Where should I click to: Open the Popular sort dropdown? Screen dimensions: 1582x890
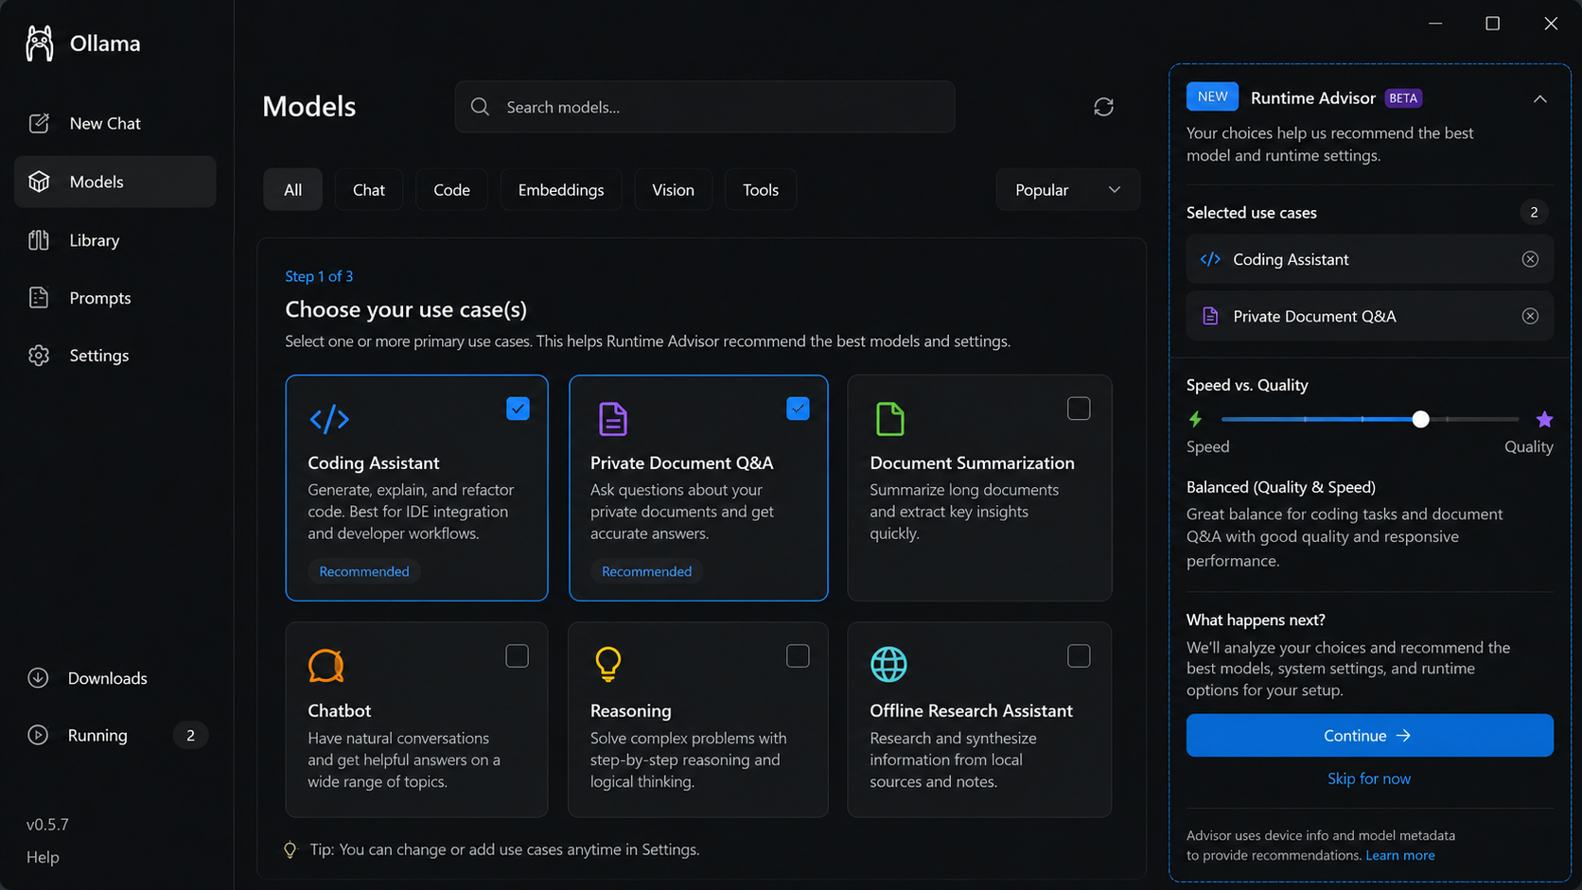pos(1067,190)
